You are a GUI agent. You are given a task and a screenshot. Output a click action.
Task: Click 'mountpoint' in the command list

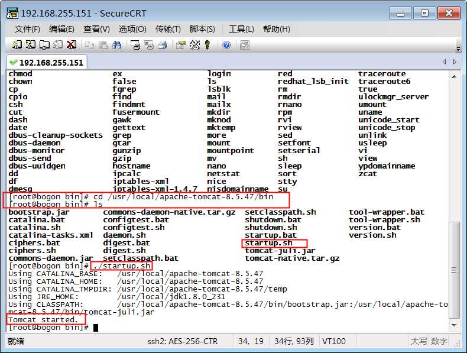coord(231,151)
